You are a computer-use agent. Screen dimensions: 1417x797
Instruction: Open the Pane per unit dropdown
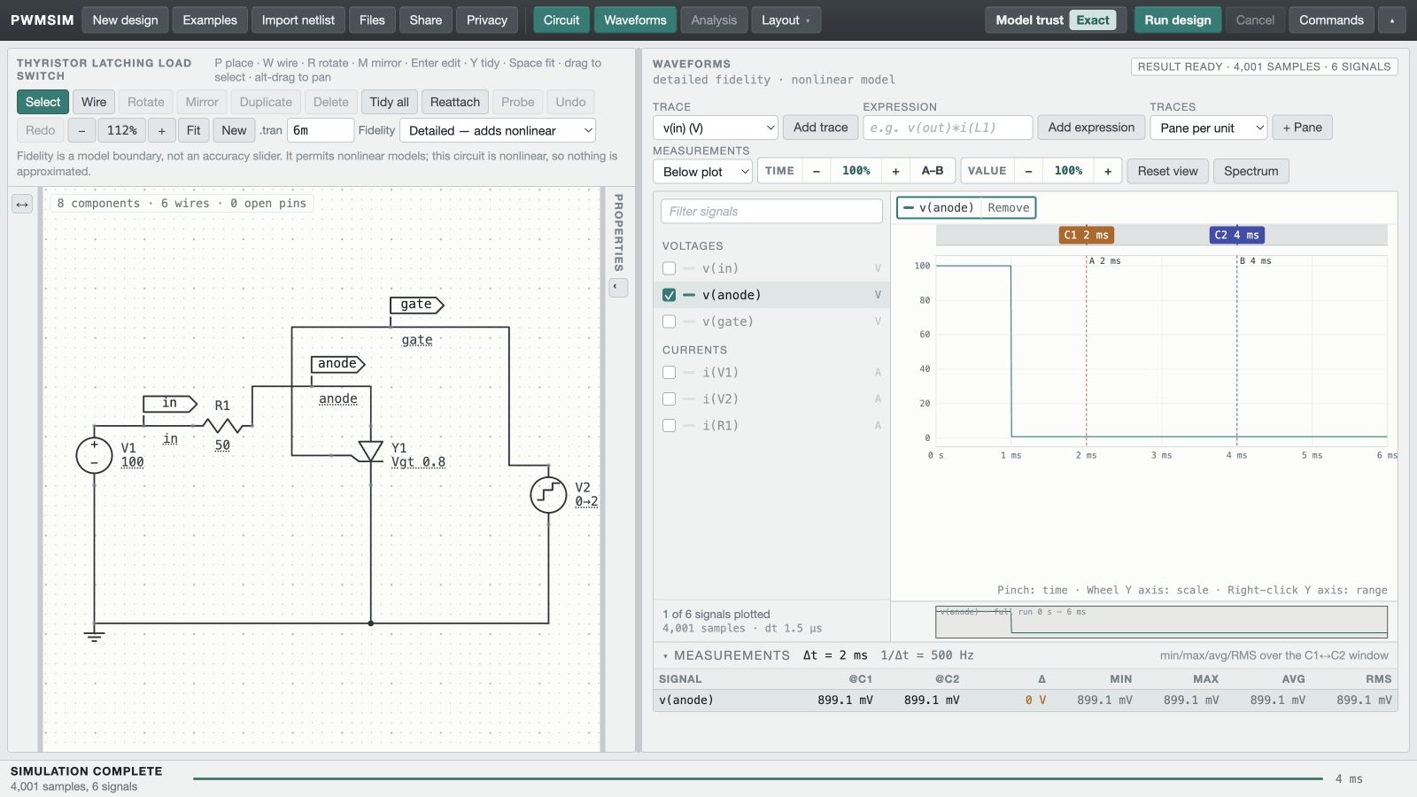1209,128
